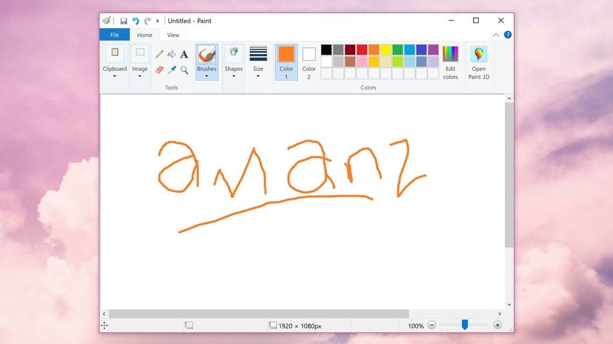The height and width of the screenshot is (344, 613).
Task: Select the Eraser tool
Action: (159, 70)
